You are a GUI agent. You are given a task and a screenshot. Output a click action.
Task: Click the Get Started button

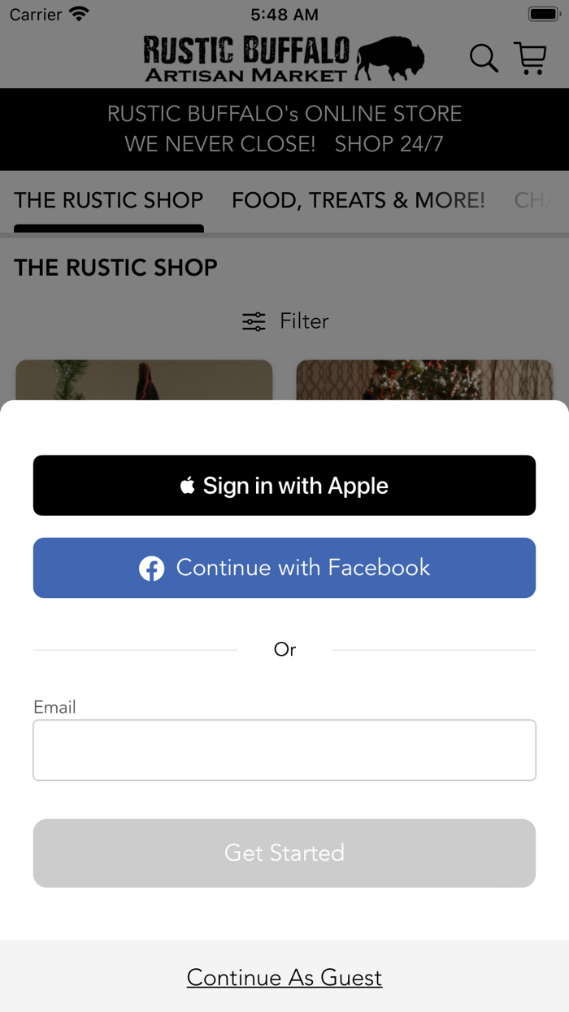coord(284,853)
